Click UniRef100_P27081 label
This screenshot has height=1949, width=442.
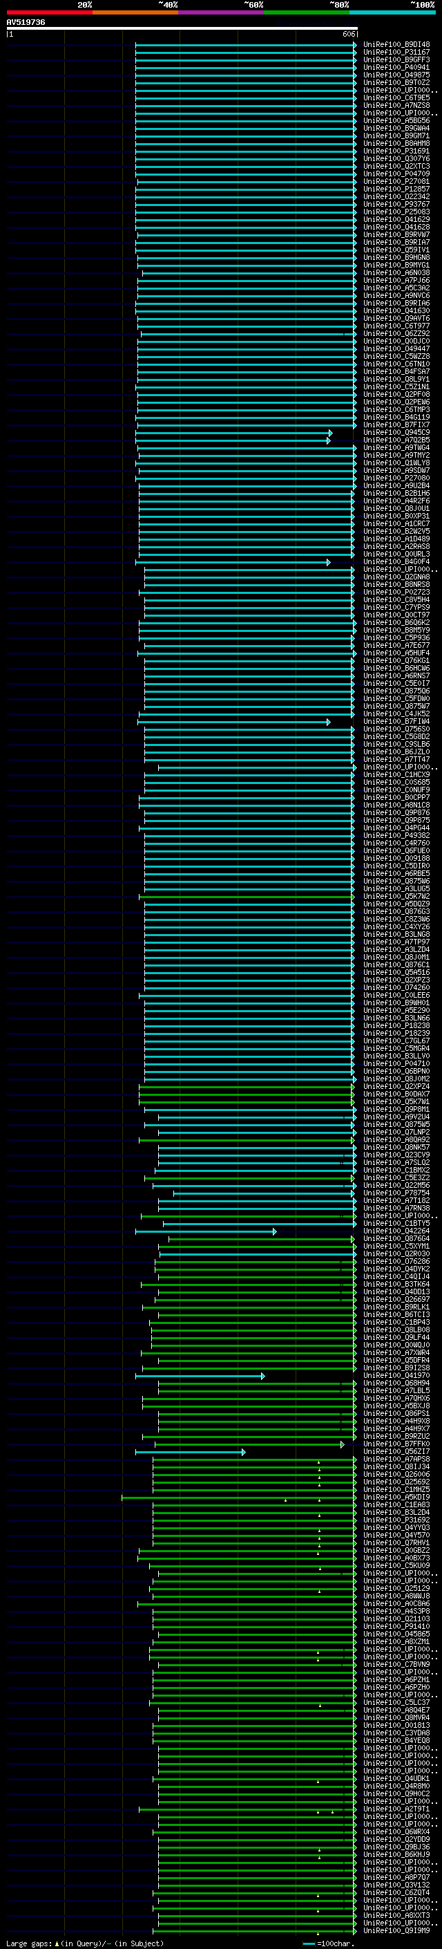[396, 182]
